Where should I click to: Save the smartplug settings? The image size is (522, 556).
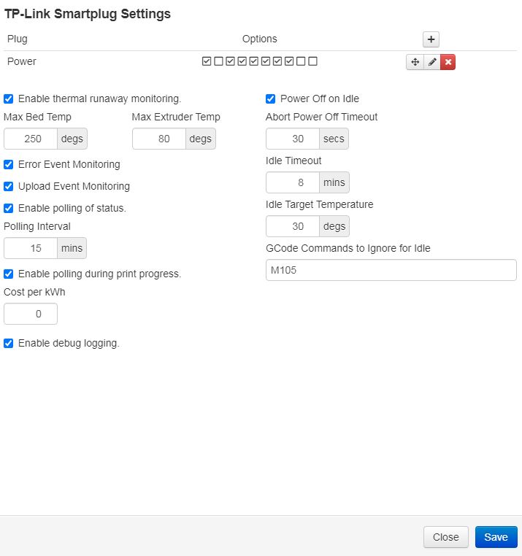click(496, 537)
